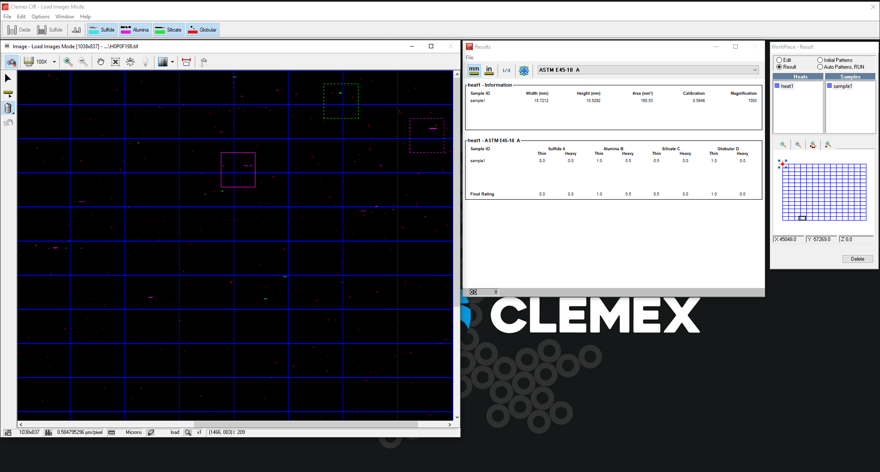Select the hand pan tool

pos(100,62)
